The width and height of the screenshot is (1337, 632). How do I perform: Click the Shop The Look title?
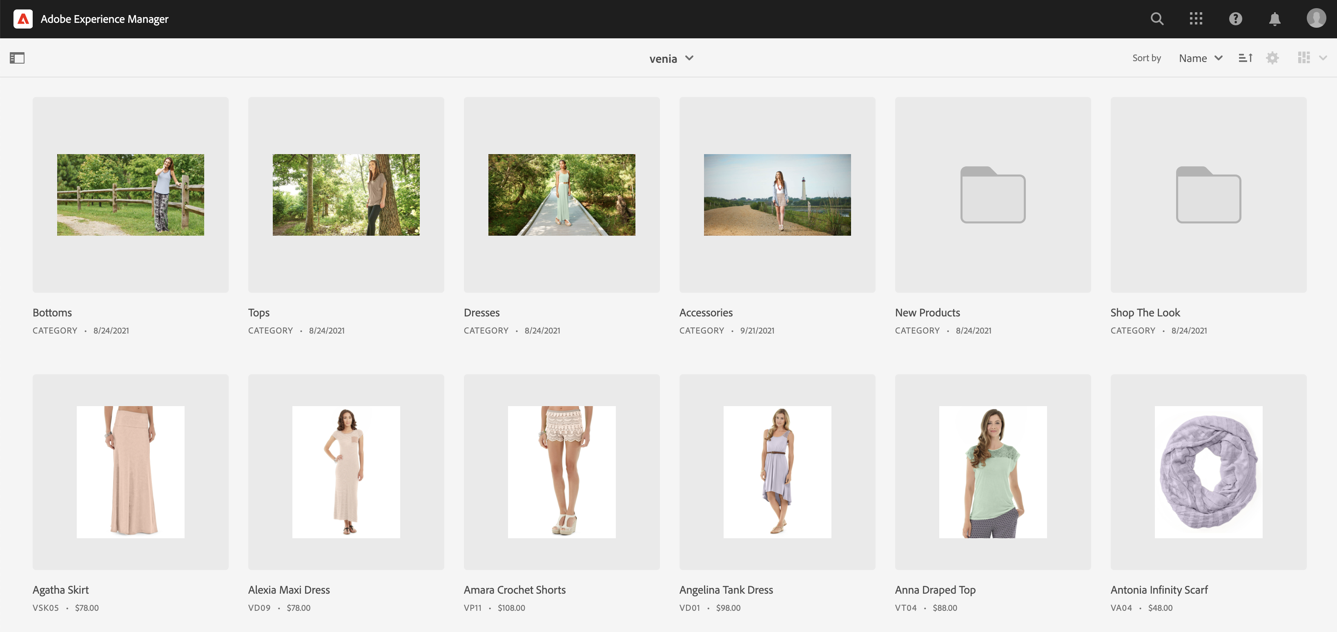pyautogui.click(x=1145, y=313)
